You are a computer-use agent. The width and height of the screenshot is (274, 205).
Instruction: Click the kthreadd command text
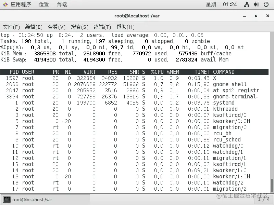225,109
